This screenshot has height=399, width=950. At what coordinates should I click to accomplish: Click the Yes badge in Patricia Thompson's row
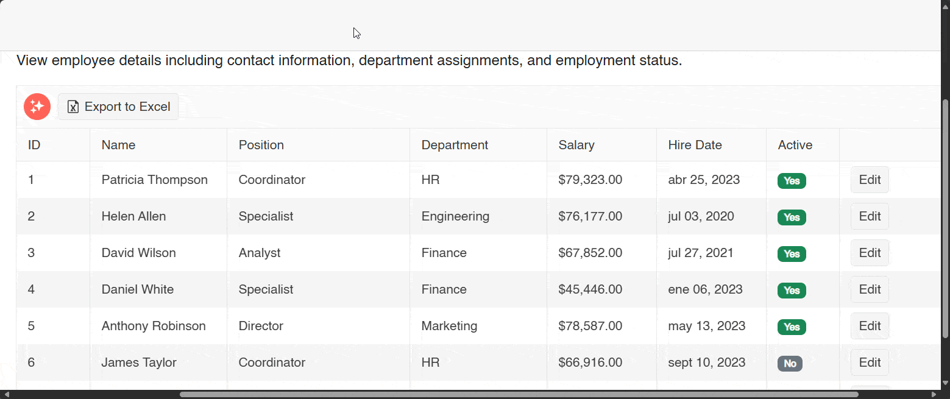point(791,181)
